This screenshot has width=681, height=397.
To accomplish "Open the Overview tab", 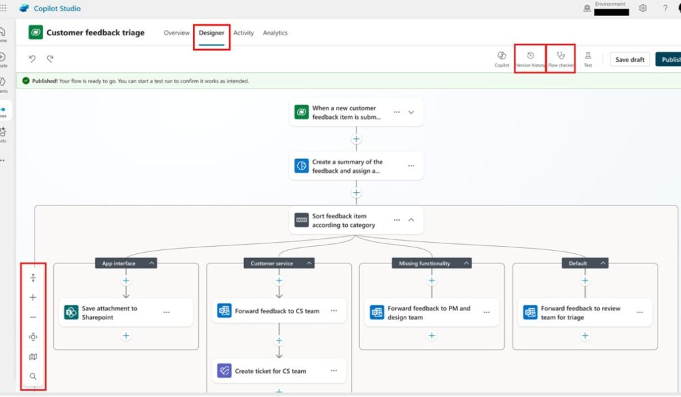I will click(x=176, y=33).
